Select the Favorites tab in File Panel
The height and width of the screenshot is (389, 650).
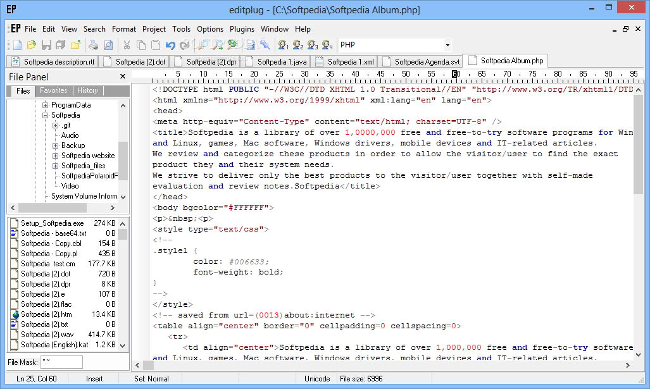tap(53, 90)
